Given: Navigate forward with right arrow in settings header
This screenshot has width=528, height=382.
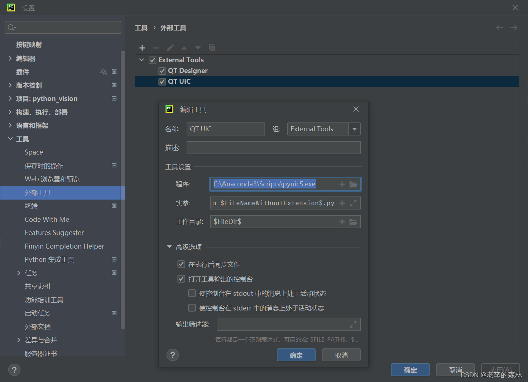Looking at the screenshot, I should pos(514,28).
